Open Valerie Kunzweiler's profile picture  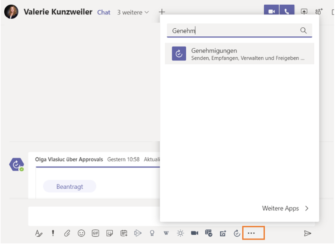coord(11,12)
